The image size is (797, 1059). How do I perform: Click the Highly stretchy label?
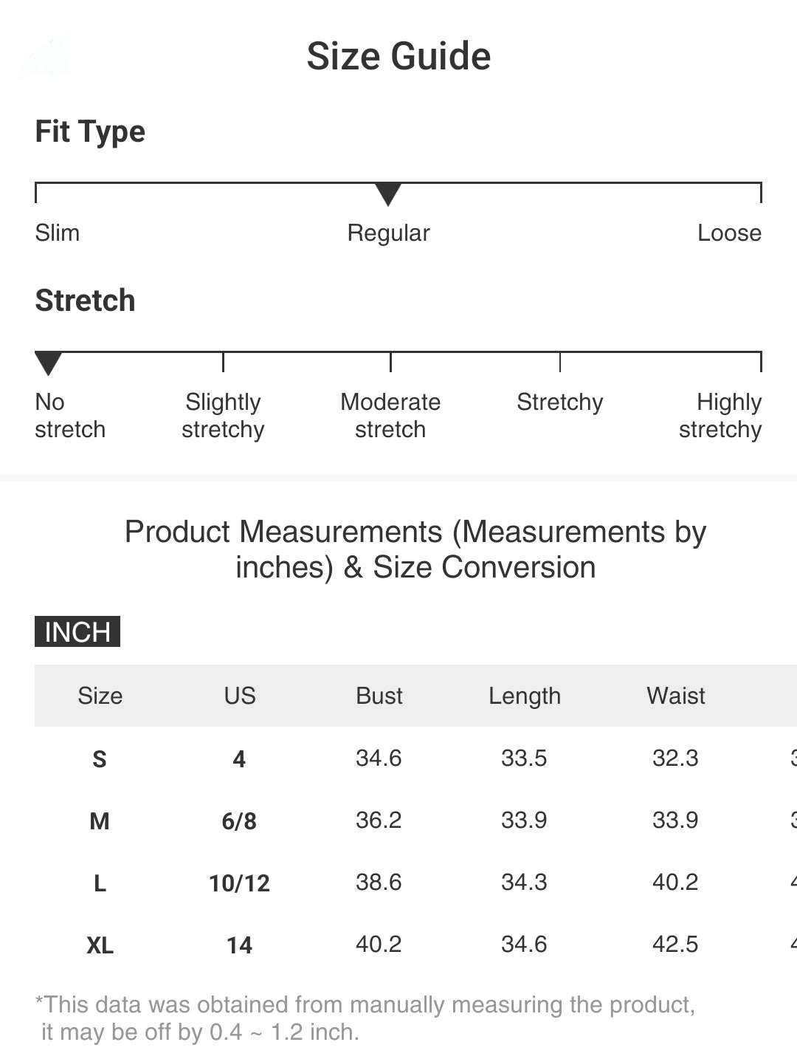pyautogui.click(x=720, y=415)
